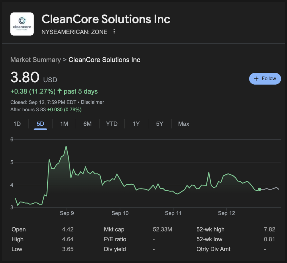
Task: Open the Disclaimer link
Action: pyautogui.click(x=92, y=102)
